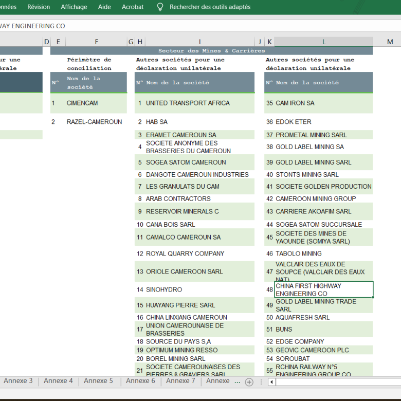This screenshot has height=401, width=401.
Task: Click Rechercher des outils adaptés field
Action: click(x=210, y=7)
